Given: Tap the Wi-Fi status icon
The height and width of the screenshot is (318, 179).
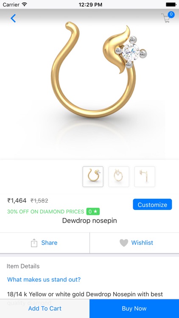Looking at the screenshot, I should [25, 4].
